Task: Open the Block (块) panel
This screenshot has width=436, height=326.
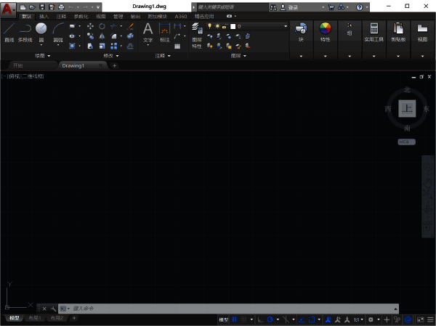Action: click(x=301, y=32)
